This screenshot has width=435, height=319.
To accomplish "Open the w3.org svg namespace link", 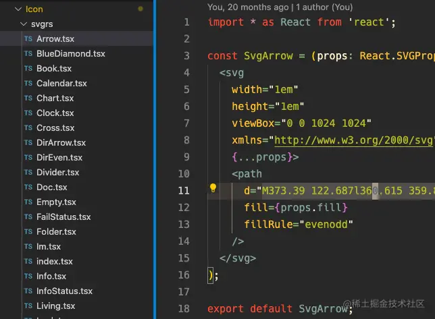I will point(353,140).
